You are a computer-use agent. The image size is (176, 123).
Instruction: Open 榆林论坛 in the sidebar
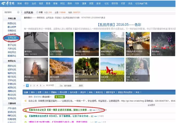[12, 73]
